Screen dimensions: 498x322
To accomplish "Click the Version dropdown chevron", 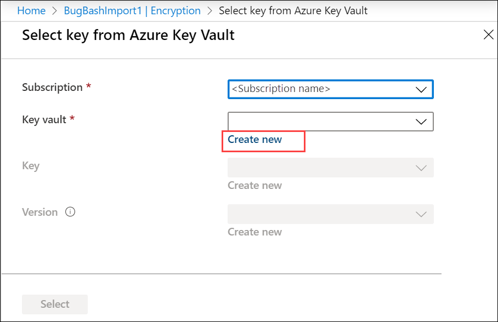I will point(421,214).
